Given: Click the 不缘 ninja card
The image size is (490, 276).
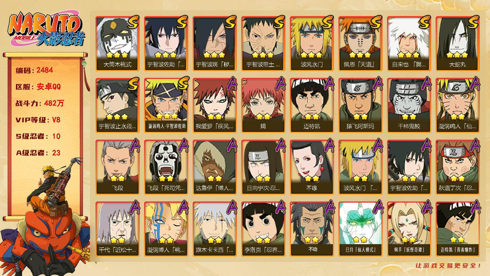Looking at the screenshot, I should coord(312,167).
